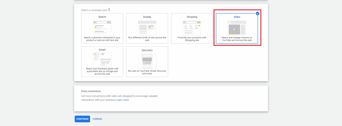Open the campaign type help icon
Image resolution: width=342 pixels, height=126 pixels.
[109, 10]
